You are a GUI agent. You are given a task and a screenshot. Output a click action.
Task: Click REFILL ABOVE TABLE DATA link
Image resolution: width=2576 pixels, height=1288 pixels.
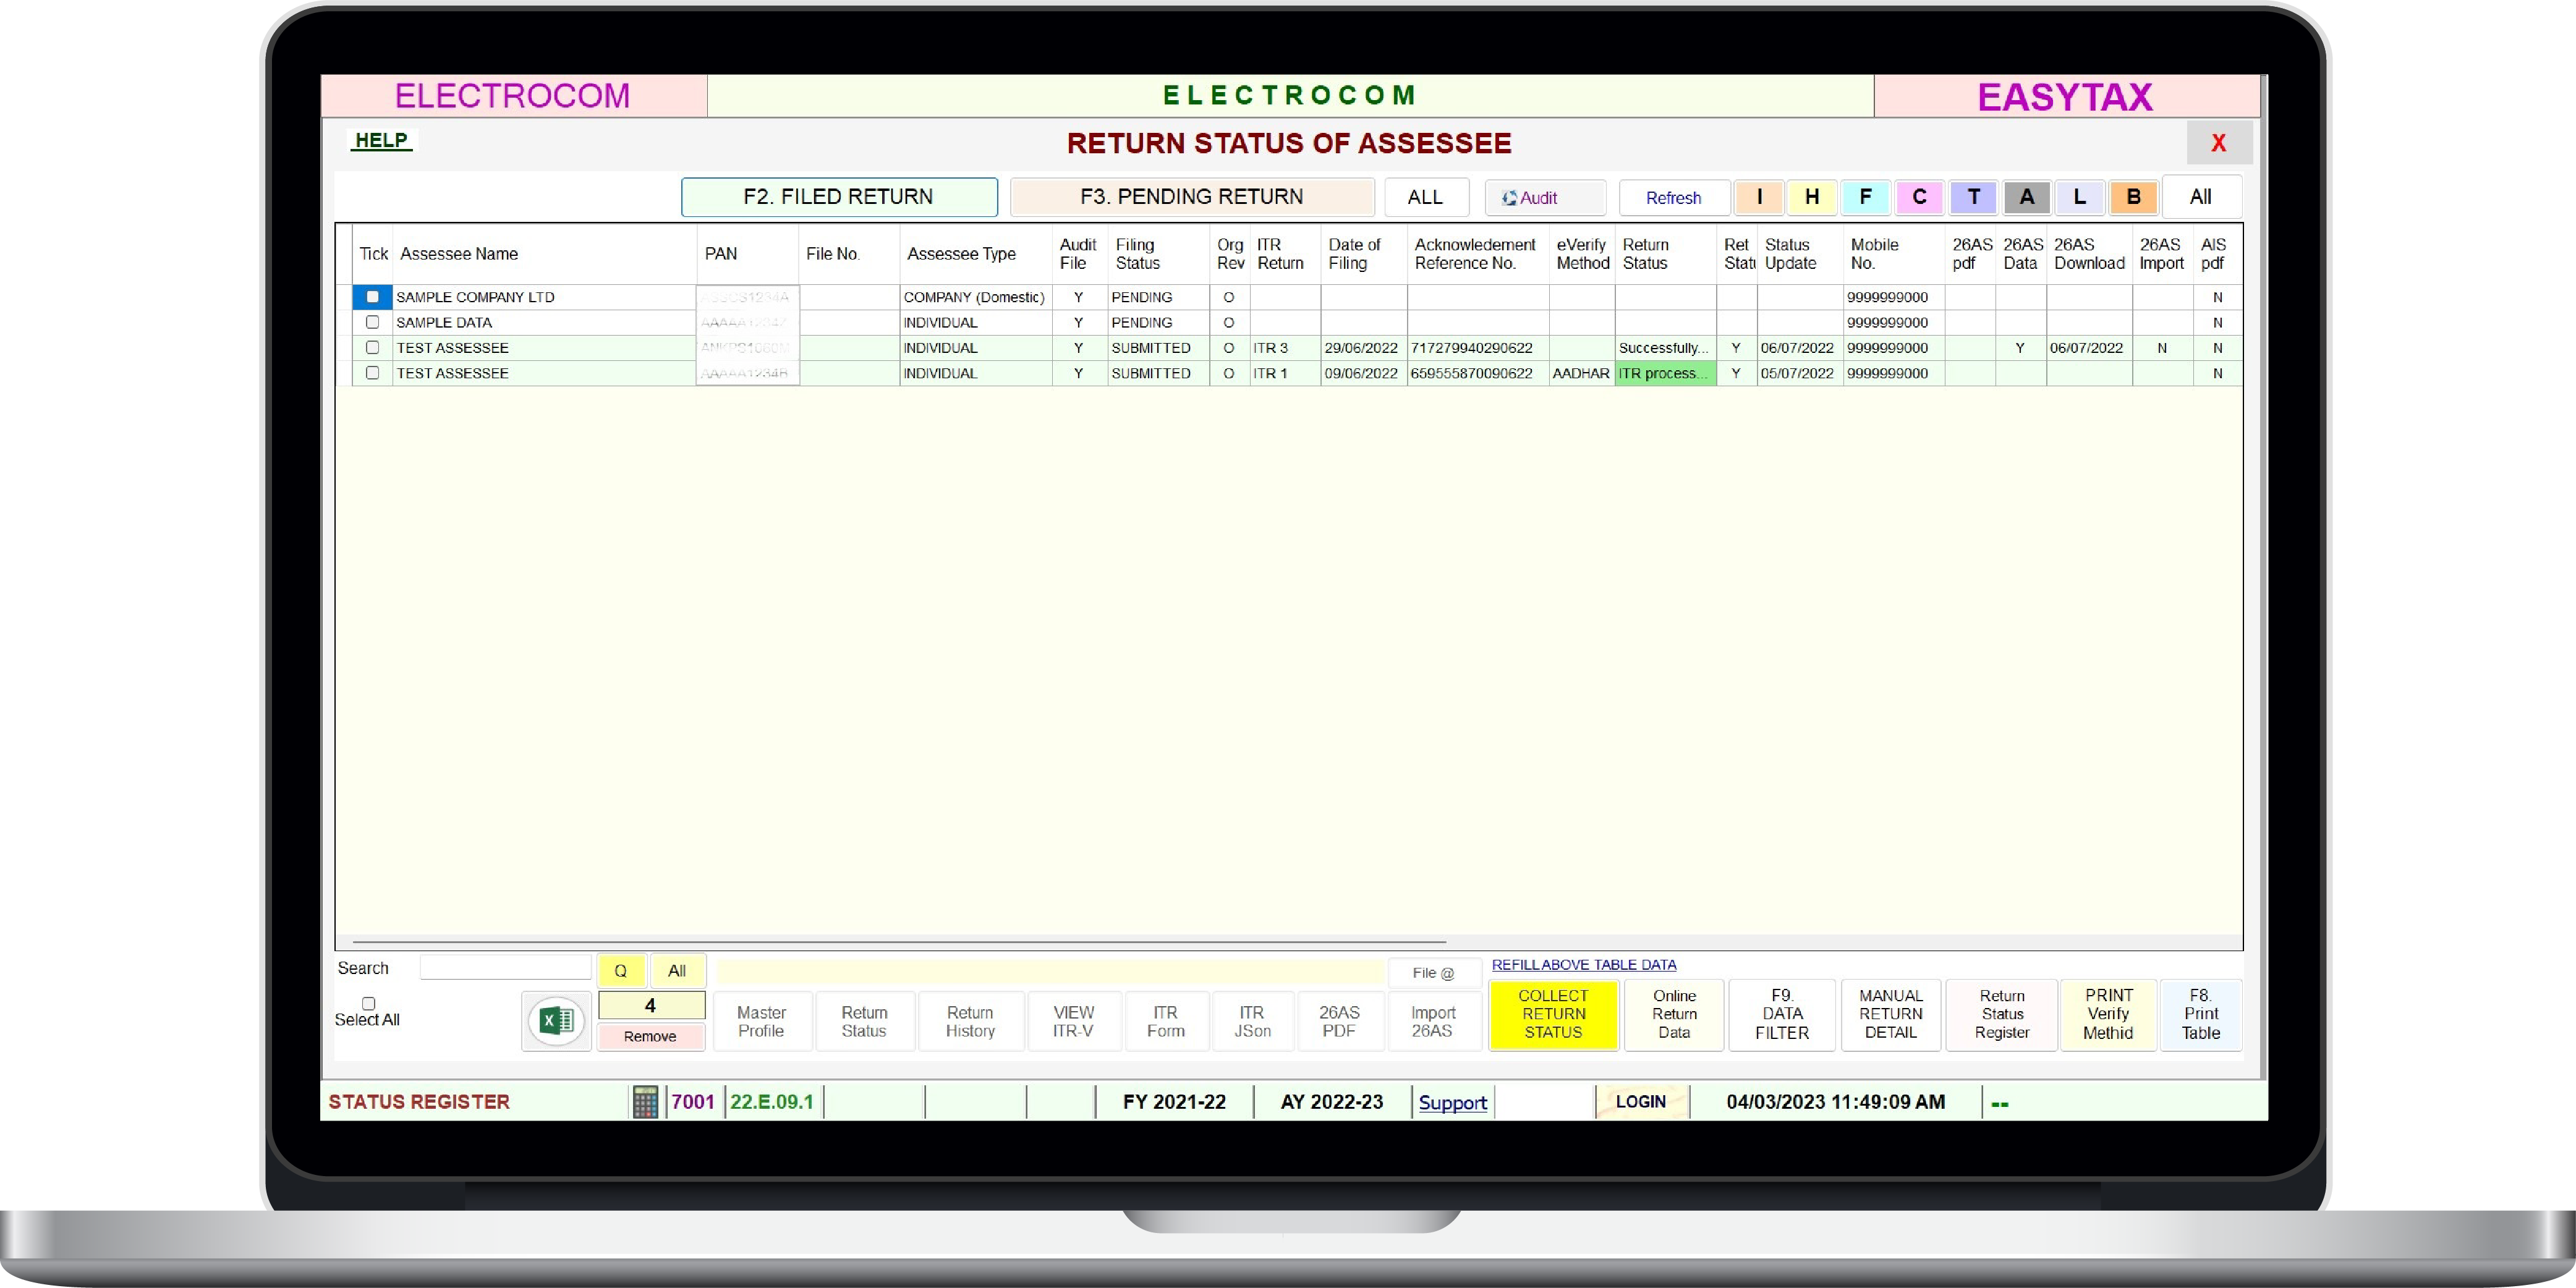tap(1584, 965)
